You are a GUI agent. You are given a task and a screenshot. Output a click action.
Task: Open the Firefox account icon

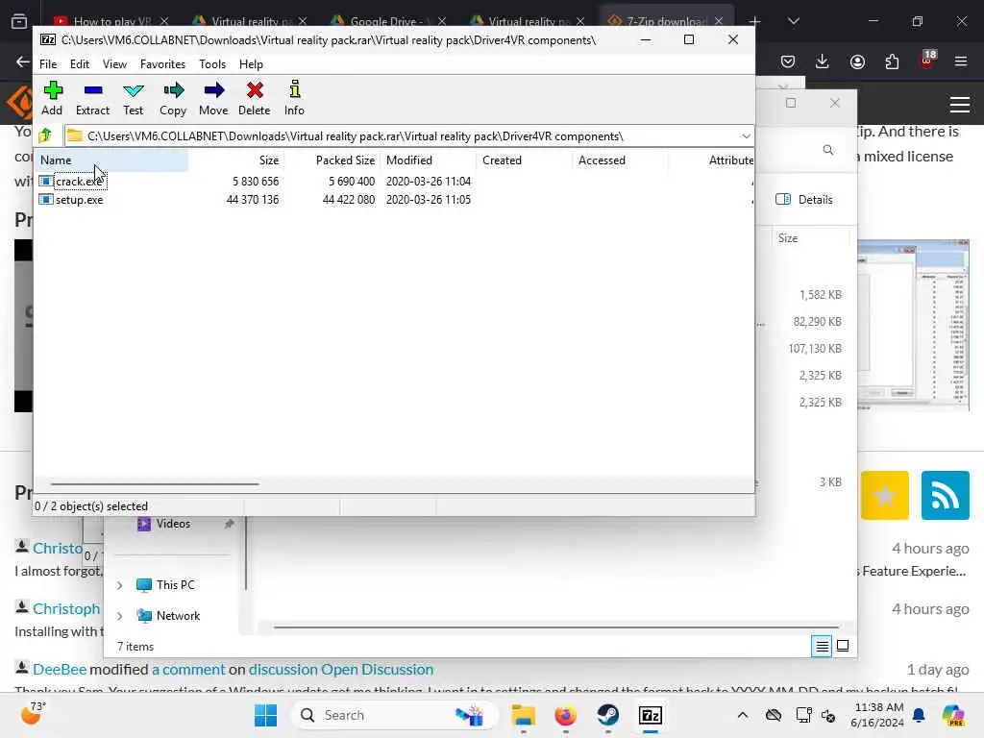click(857, 61)
